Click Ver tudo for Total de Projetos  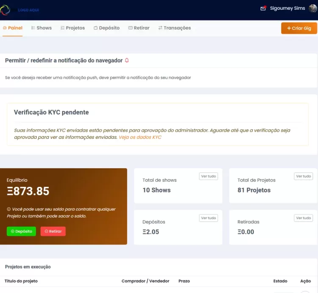point(303,176)
